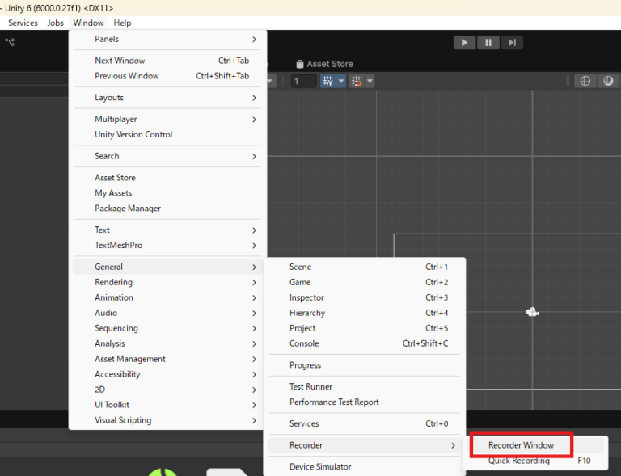621x476 pixels.
Task: Choose Quick Recording from submenu
Action: [518, 461]
